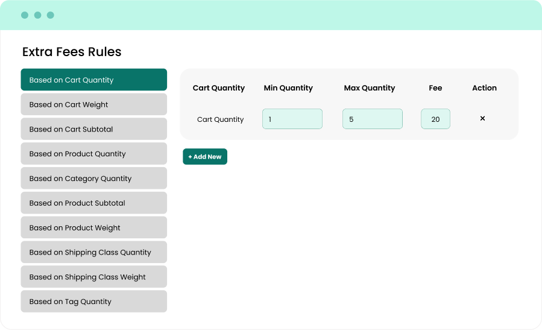
Task: Switch to Based on Shipping Class Weight
Action: pos(93,277)
